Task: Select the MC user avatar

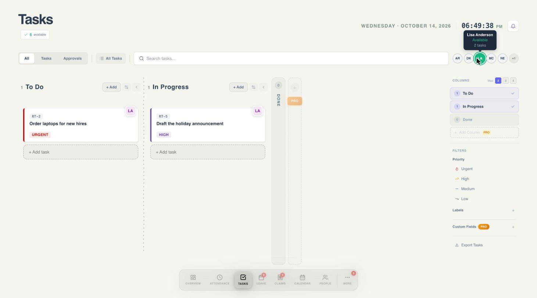Action: 491,58
